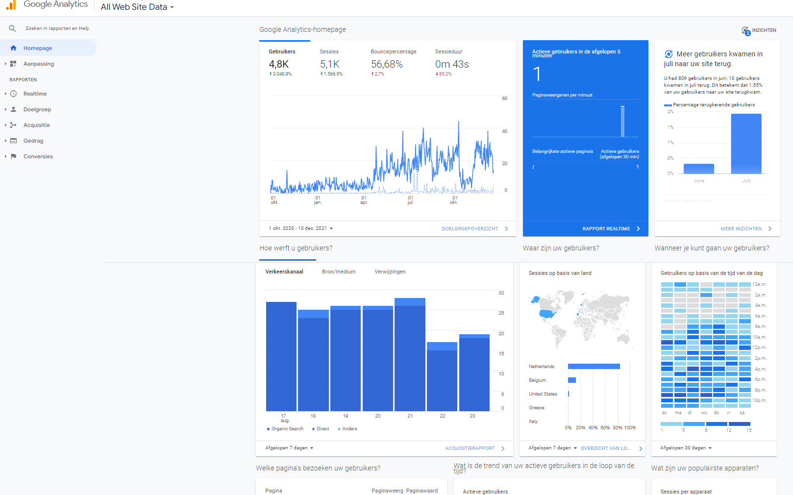The height and width of the screenshot is (495, 793).
Task: Open the Doelgroepoverzicht report link
Action: tap(470, 229)
